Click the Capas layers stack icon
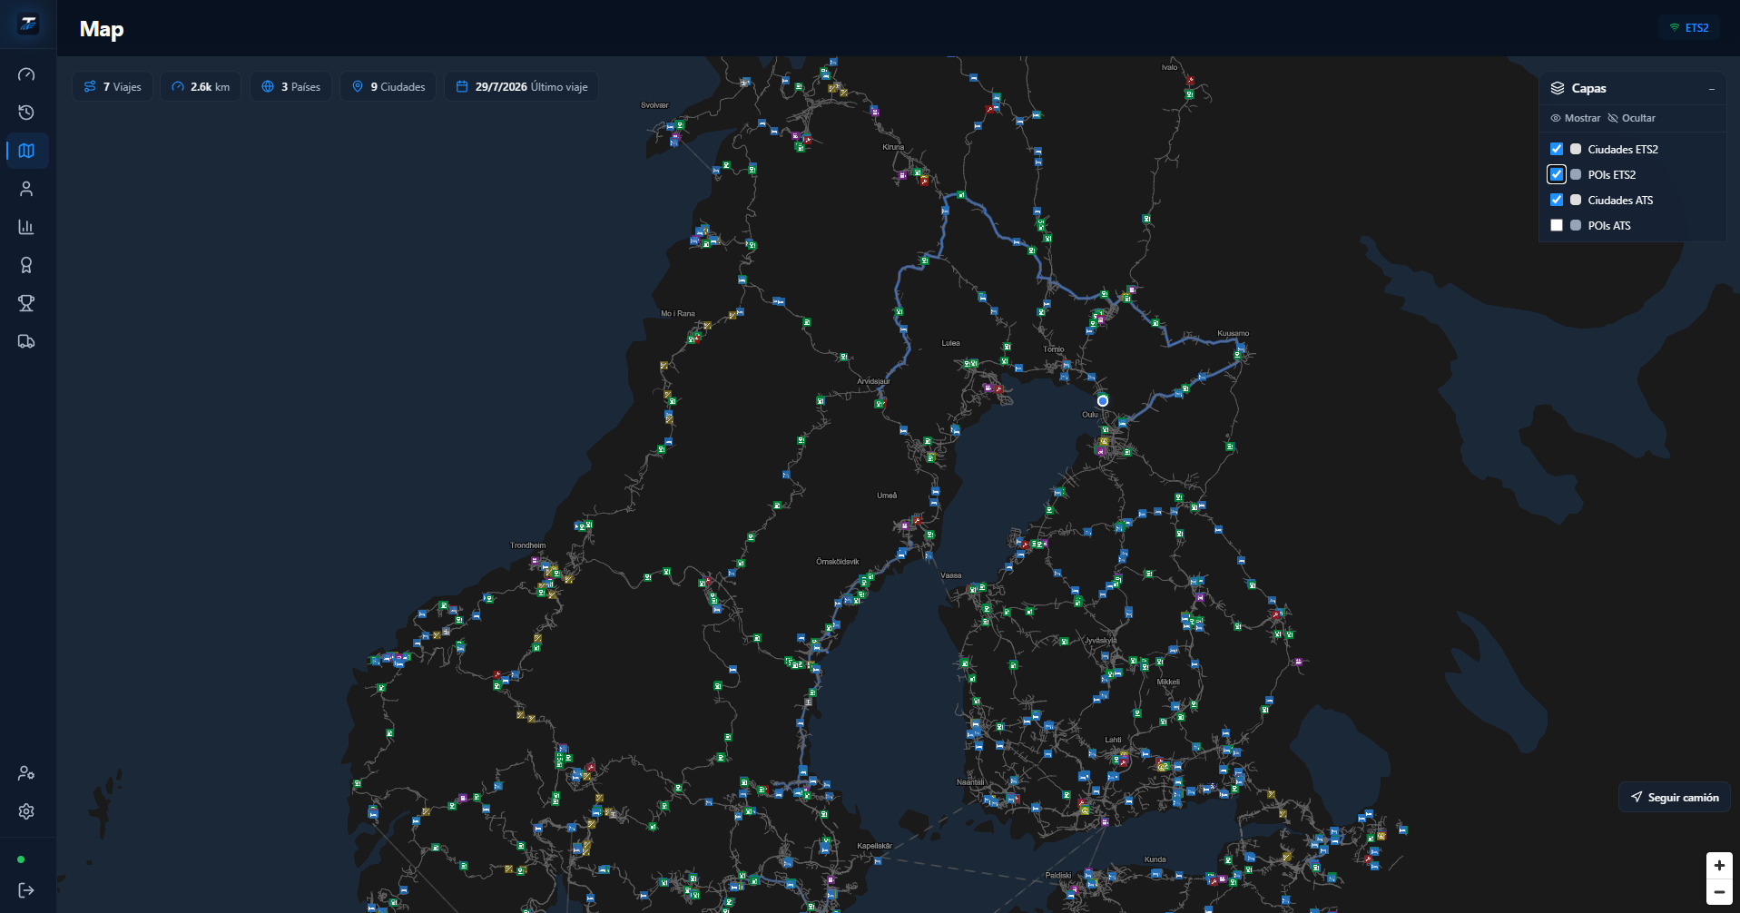1740x913 pixels. (1558, 88)
